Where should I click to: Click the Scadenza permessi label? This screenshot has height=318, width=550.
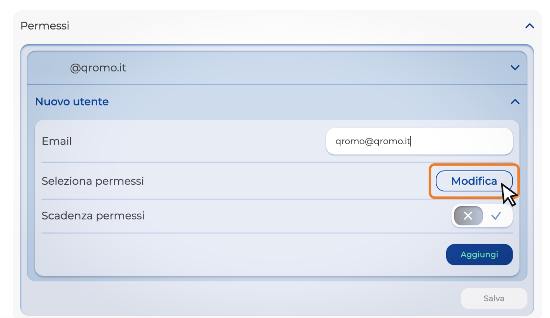tap(93, 216)
